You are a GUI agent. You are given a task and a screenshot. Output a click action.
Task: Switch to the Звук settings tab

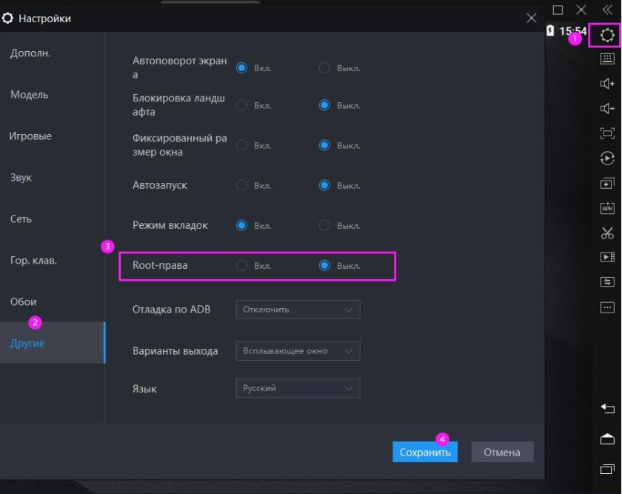(x=21, y=178)
